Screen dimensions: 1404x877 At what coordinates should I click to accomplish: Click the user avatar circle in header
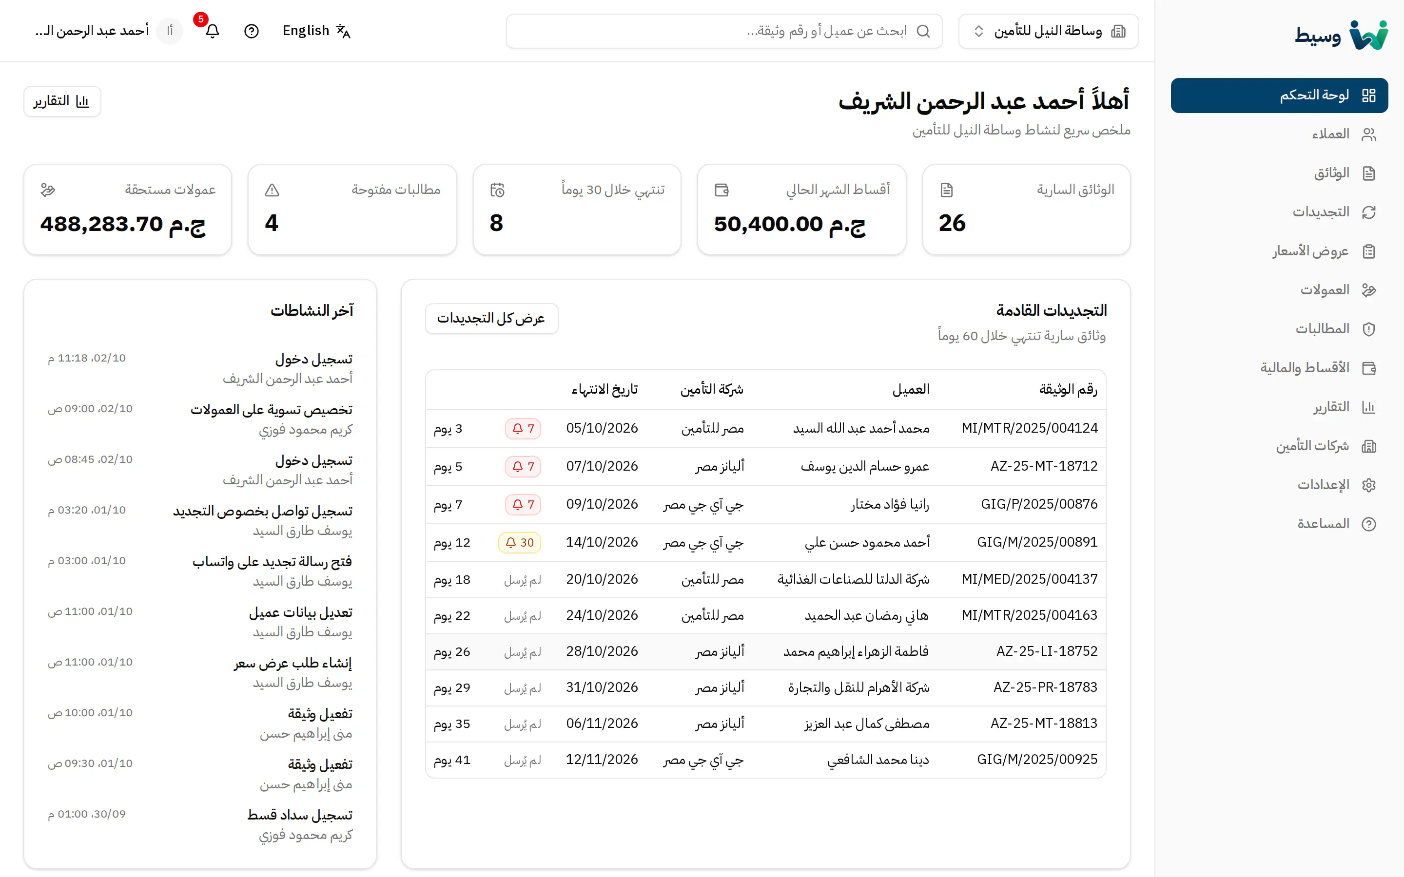click(x=170, y=31)
